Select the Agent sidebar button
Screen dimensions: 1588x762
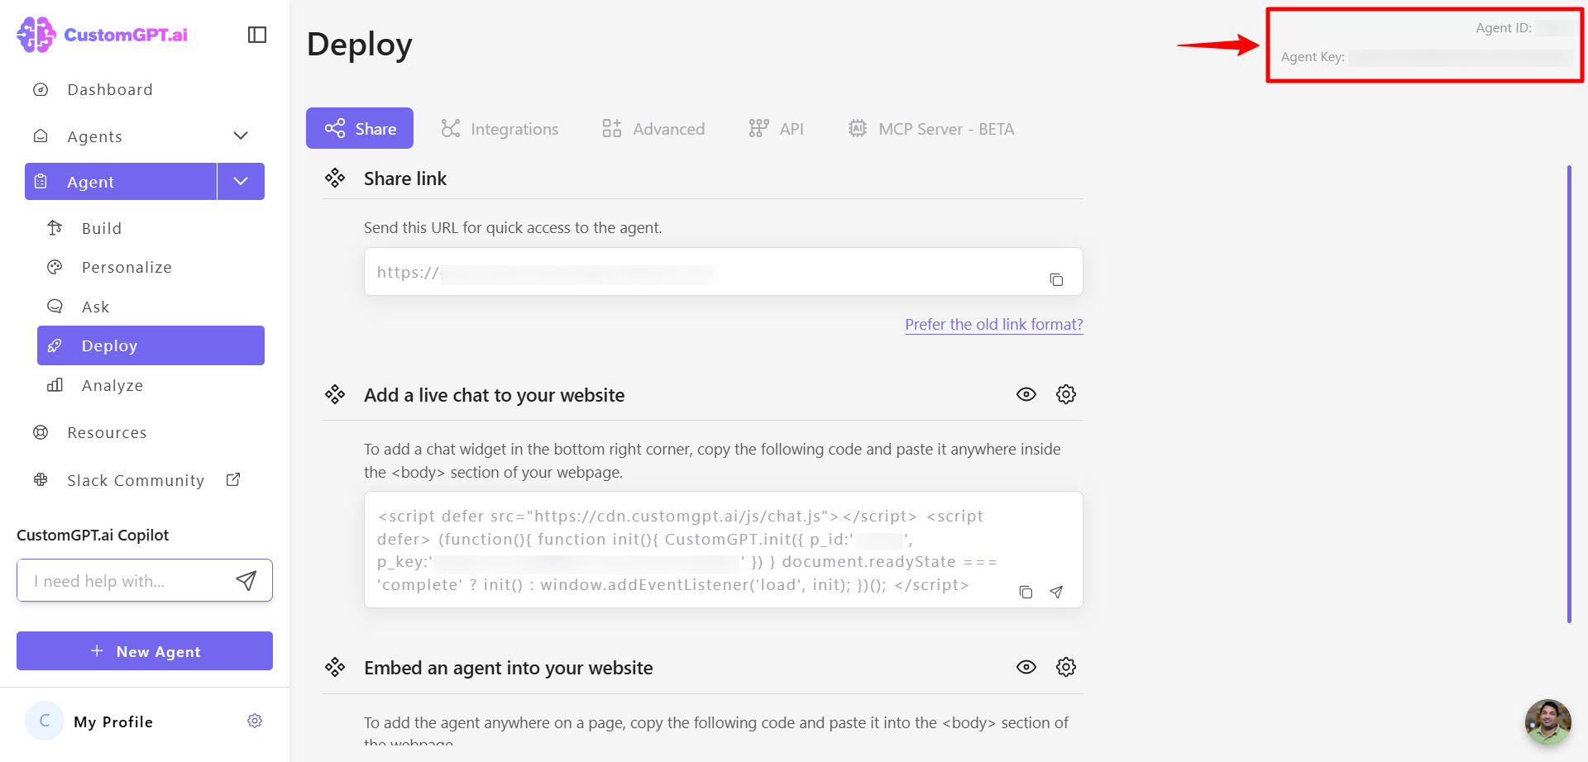tap(121, 182)
